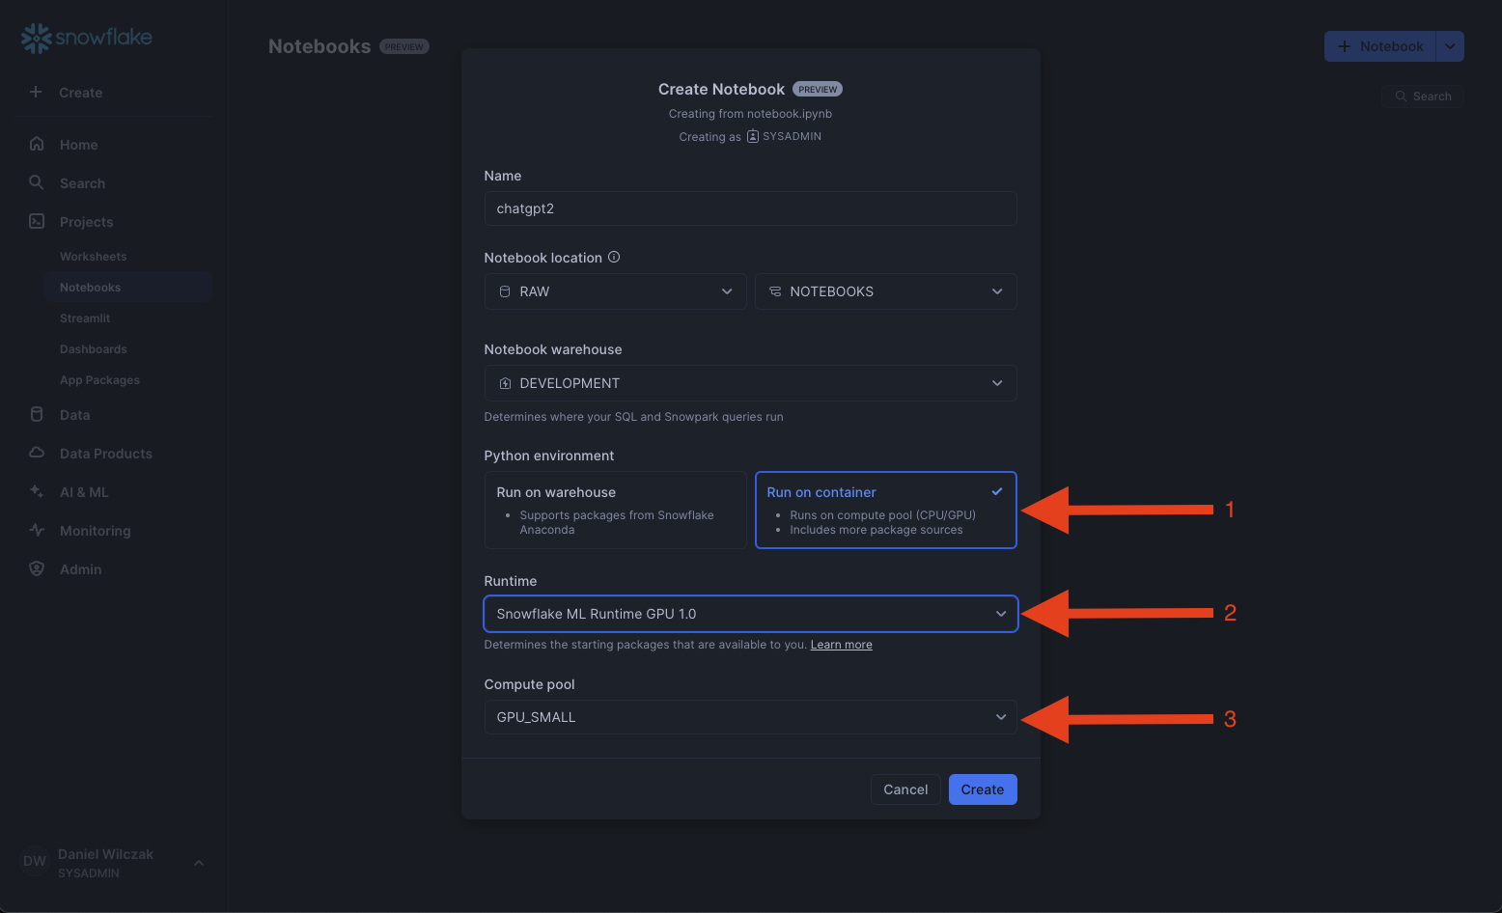Click the AI & ML sparkle icon
The image size is (1502, 913).
tap(37, 491)
